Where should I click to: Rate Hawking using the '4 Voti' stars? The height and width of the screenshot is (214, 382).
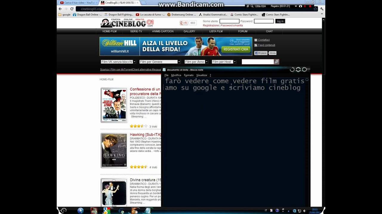pos(138,167)
